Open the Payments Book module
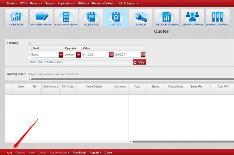 (x=41, y=18)
